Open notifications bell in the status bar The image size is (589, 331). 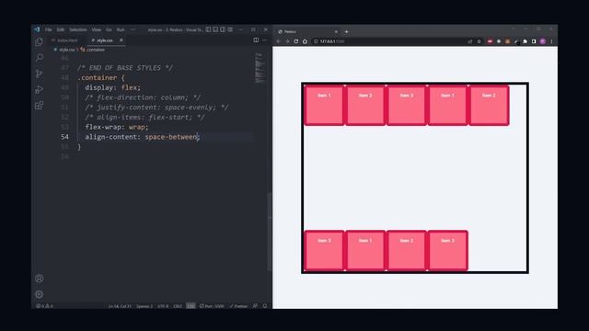click(265, 306)
